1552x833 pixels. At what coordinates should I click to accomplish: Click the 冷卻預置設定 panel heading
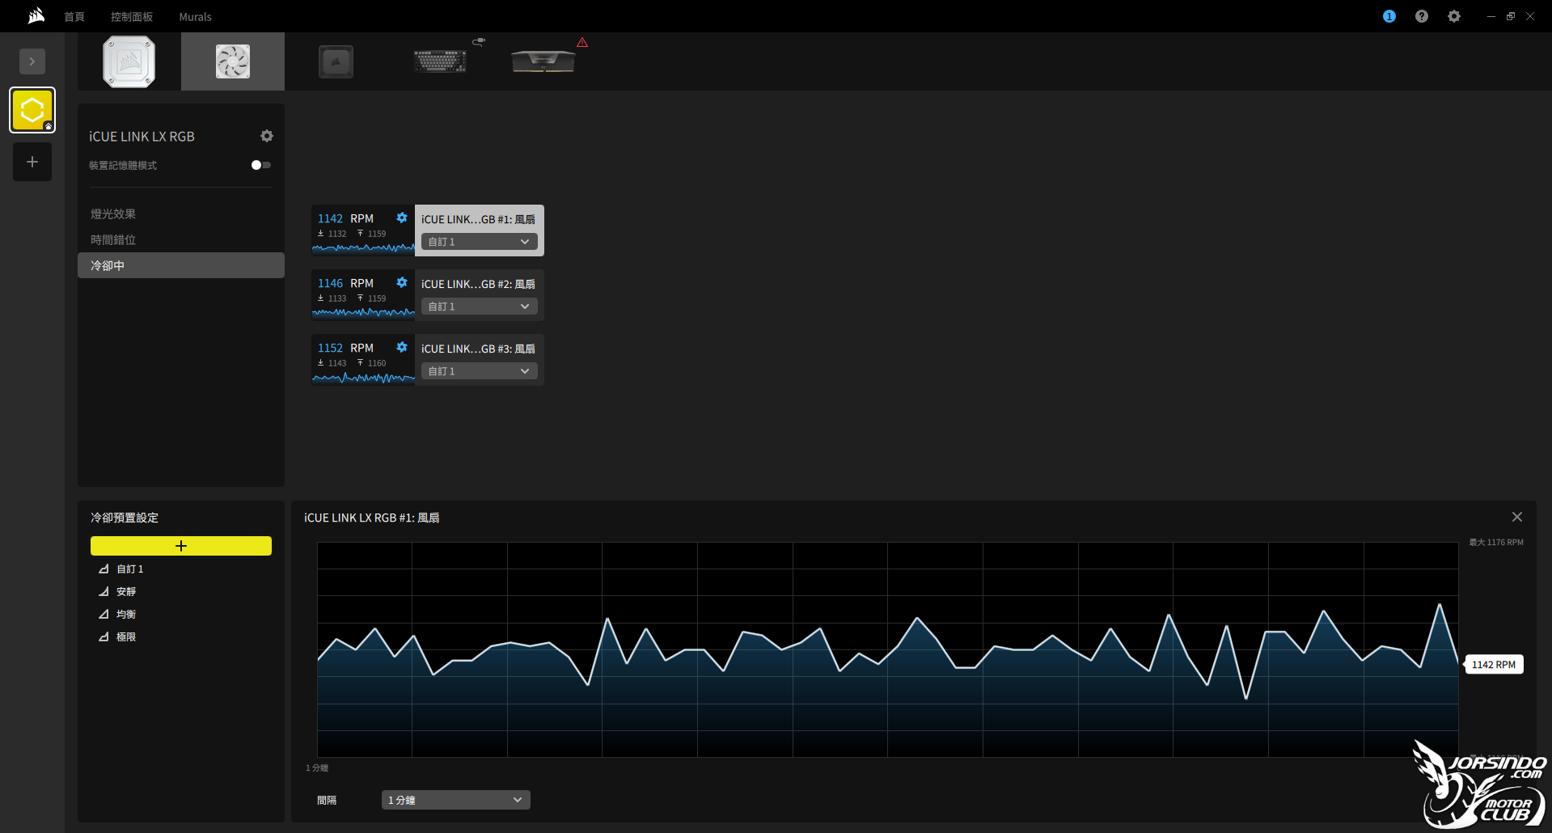click(x=125, y=518)
